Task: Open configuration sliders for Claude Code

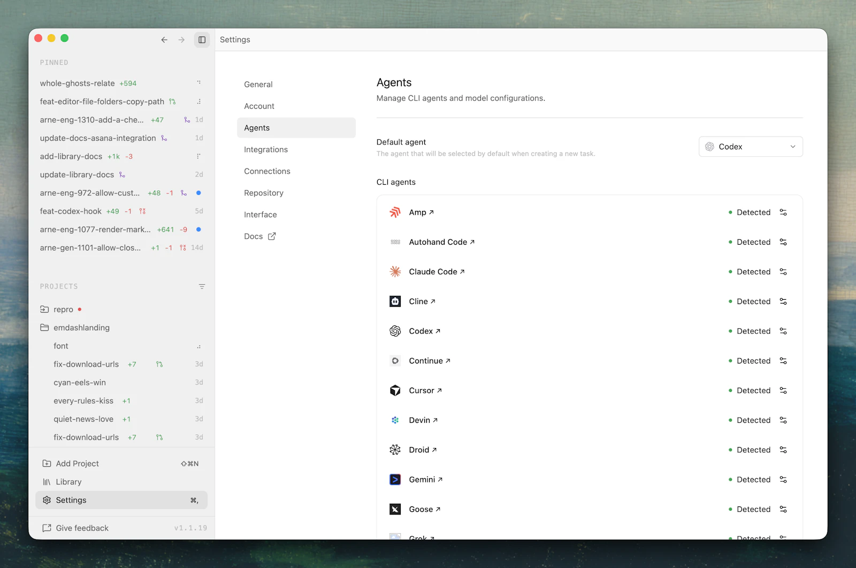Action: pos(783,272)
